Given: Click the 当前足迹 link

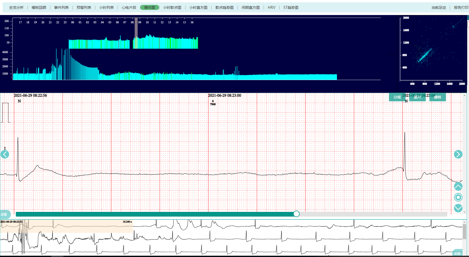Looking at the screenshot, I should pos(438,8).
